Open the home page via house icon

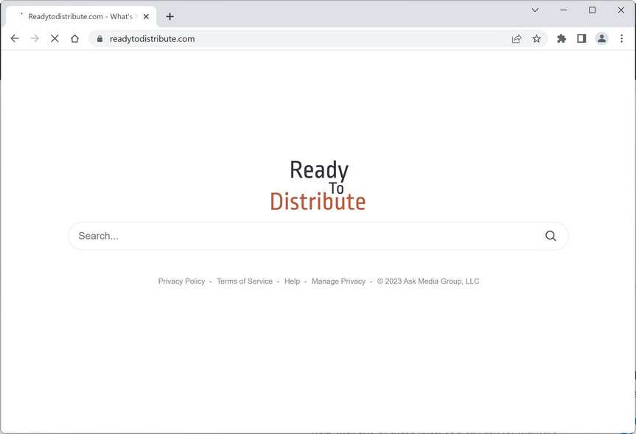74,38
